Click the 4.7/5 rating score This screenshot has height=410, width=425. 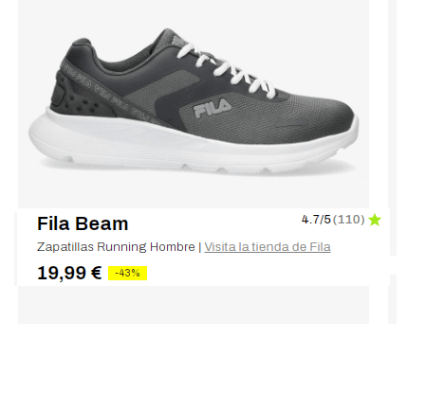coord(316,220)
